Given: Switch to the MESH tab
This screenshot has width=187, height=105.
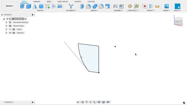Looking at the screenshot, I should point(49,1).
